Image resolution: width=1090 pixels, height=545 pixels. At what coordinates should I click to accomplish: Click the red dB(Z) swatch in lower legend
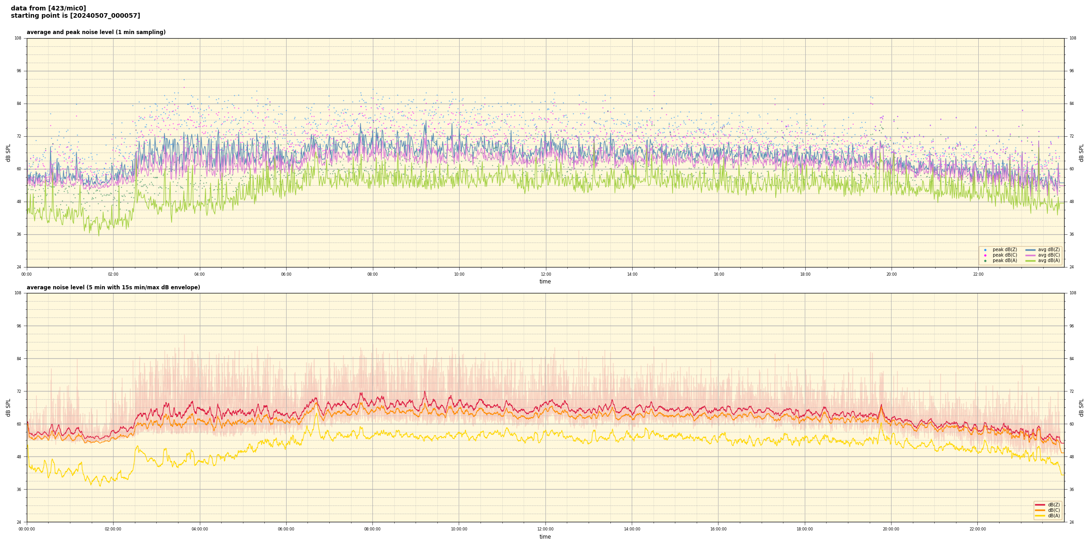1040,505
